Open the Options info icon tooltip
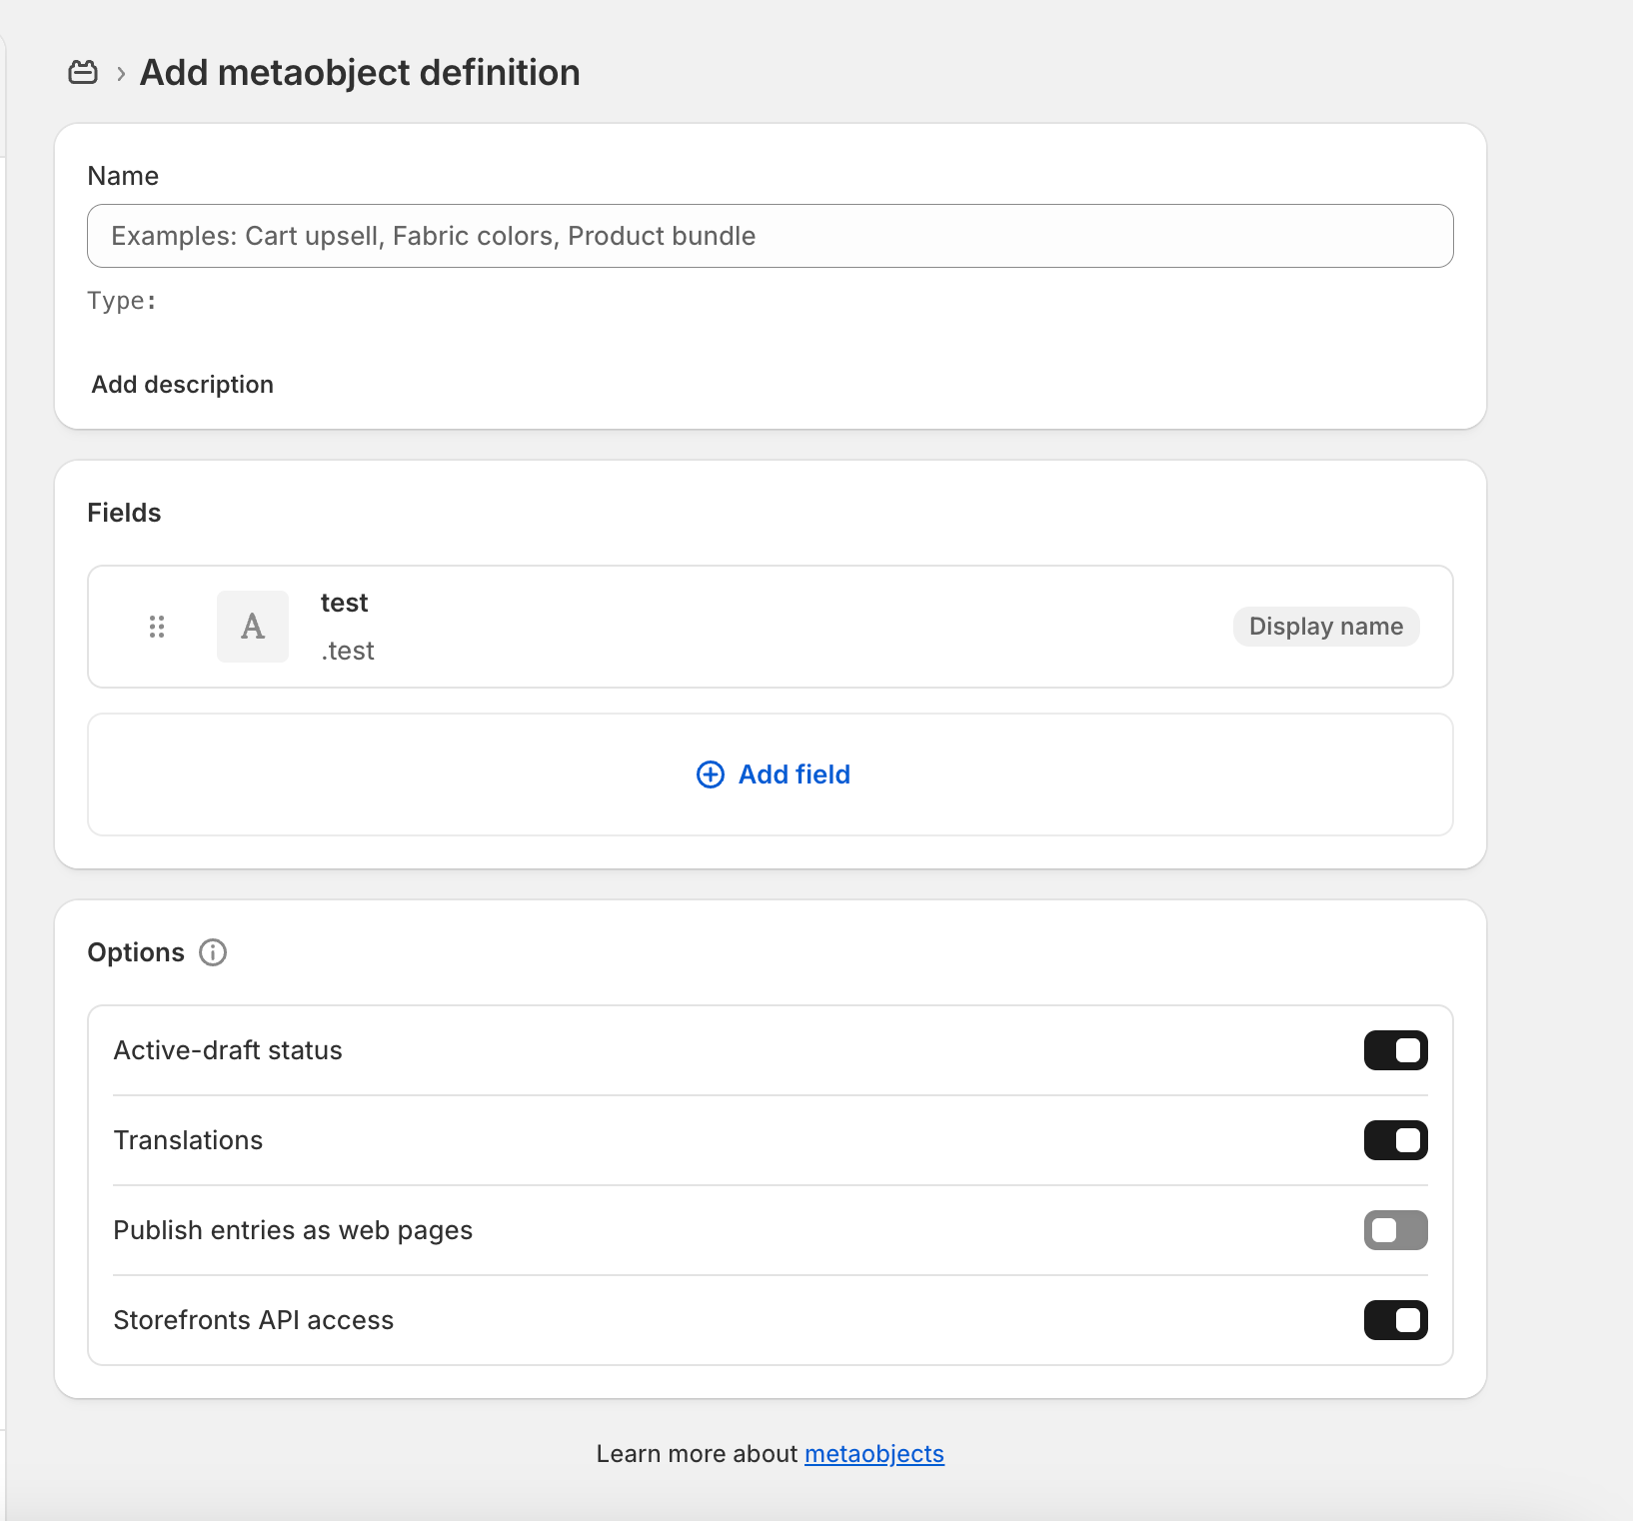The image size is (1633, 1521). (213, 952)
